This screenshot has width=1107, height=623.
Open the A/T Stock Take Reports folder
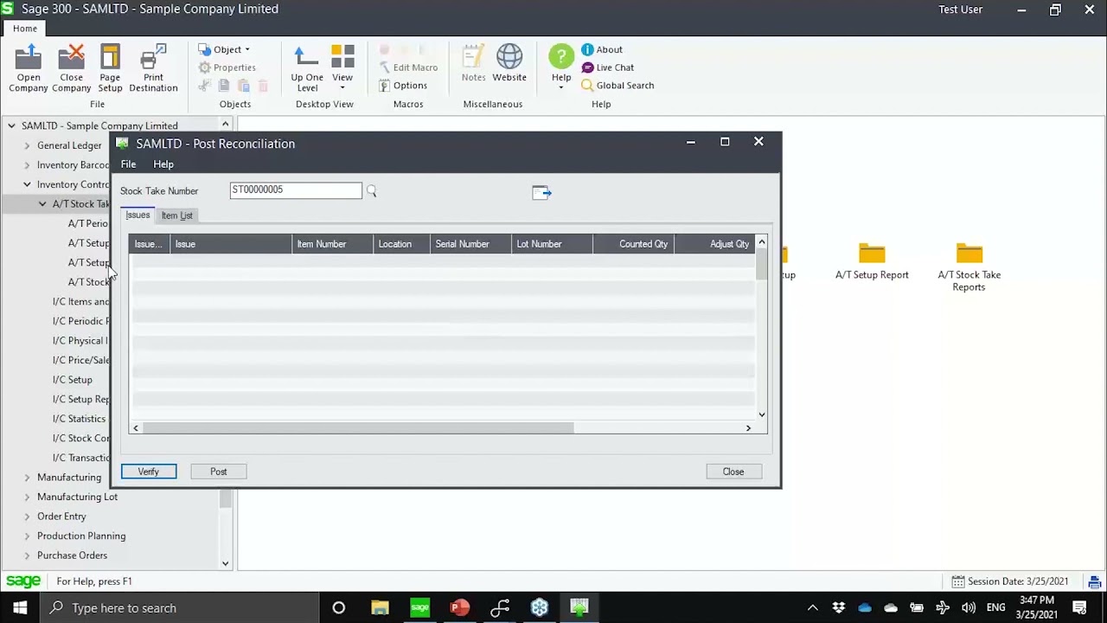(969, 267)
